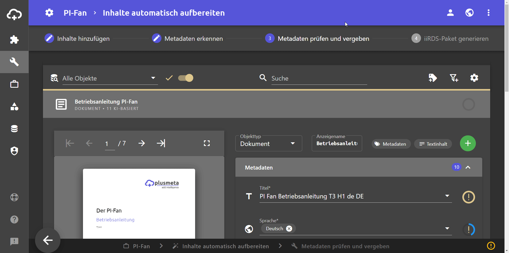Go to previous page in preview
The image size is (509, 253).
(89, 143)
